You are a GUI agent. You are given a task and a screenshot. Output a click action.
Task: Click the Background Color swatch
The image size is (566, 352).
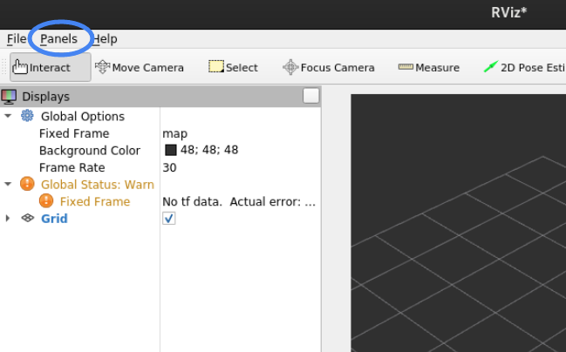171,150
